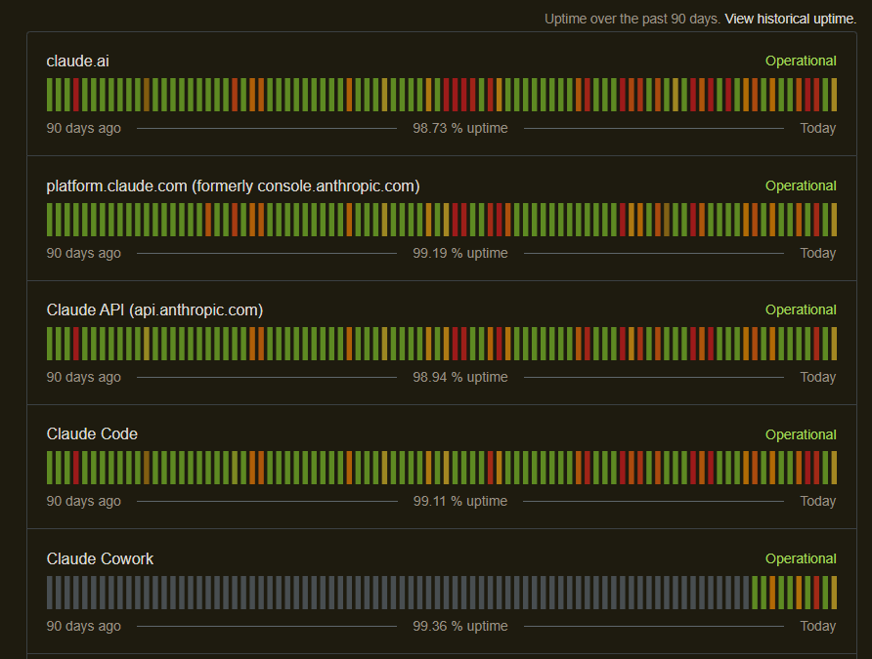Click the Operational status for platform.claude.com

[801, 186]
